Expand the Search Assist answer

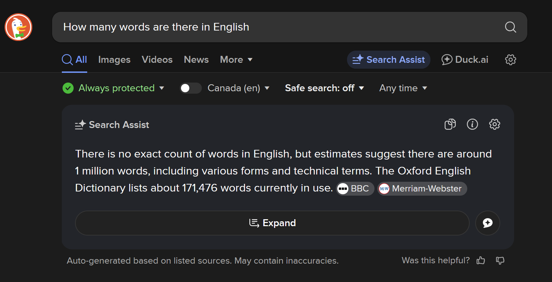272,223
